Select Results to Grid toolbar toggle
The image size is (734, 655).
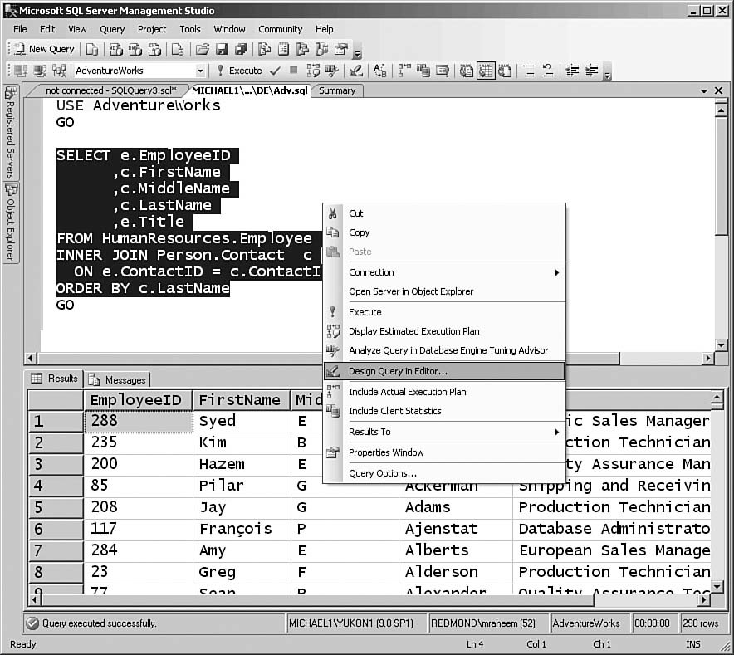pos(486,71)
